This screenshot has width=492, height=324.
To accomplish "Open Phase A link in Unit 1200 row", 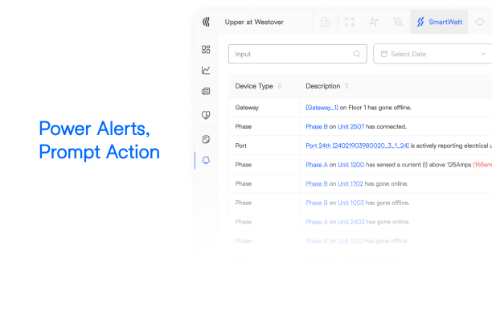I will coord(317,165).
